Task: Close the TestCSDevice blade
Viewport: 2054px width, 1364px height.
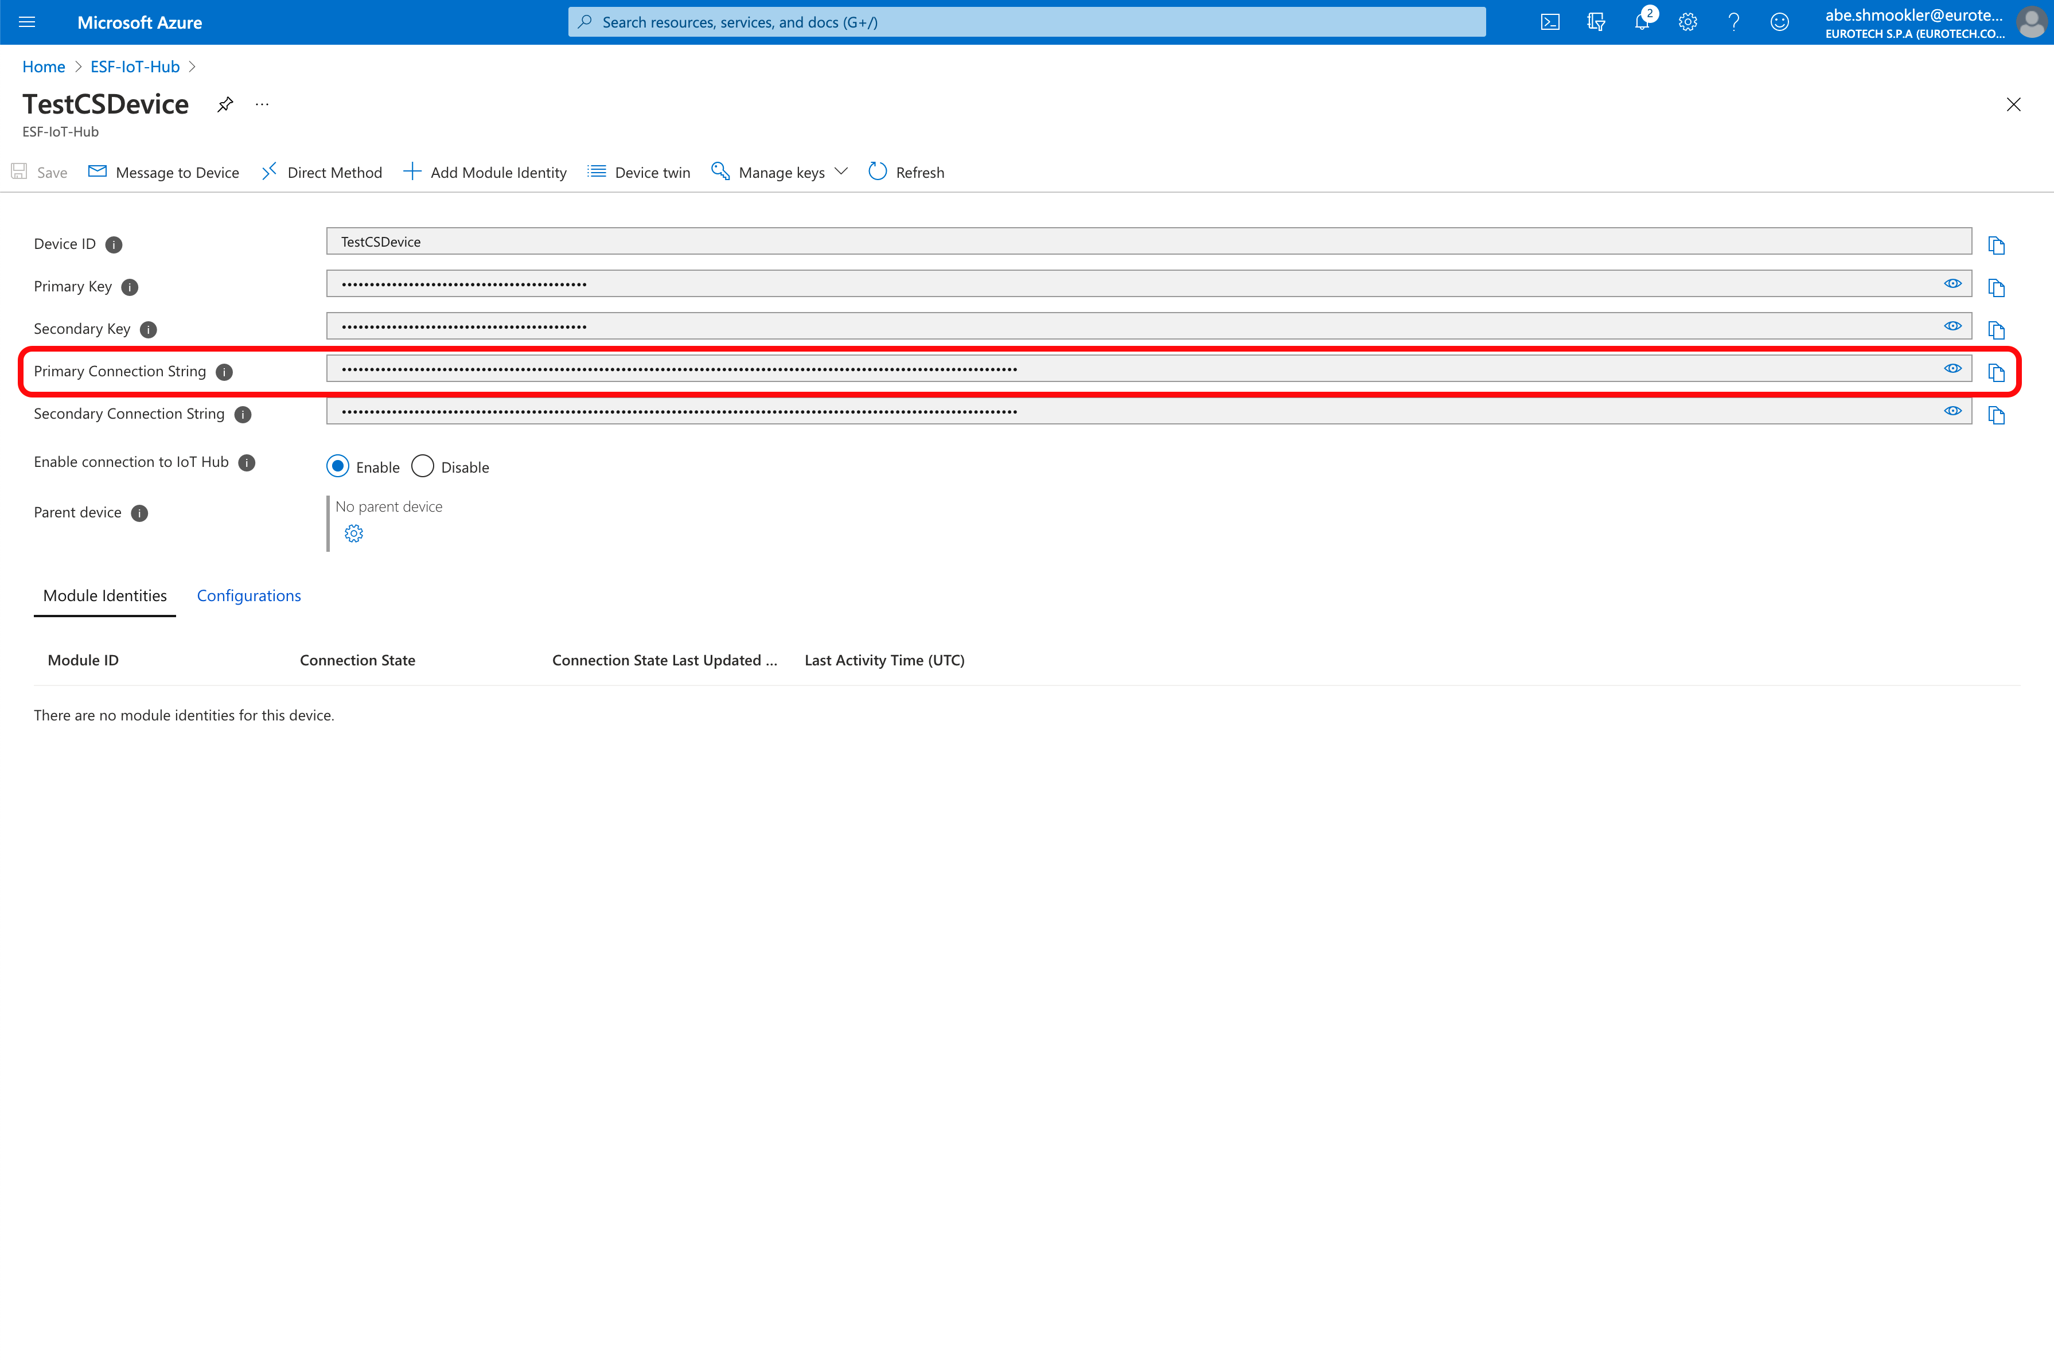Action: [x=2013, y=104]
